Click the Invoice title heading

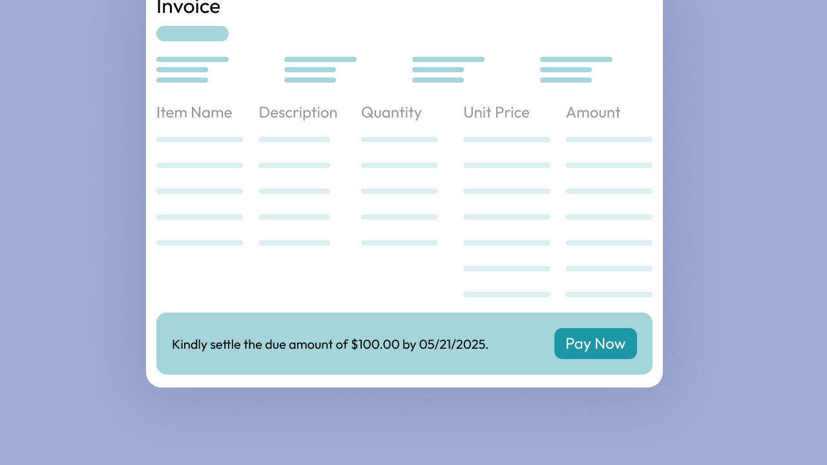189,8
